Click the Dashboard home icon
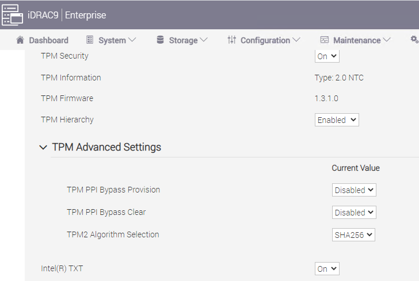Screen dimensions: 419x281 20,40
